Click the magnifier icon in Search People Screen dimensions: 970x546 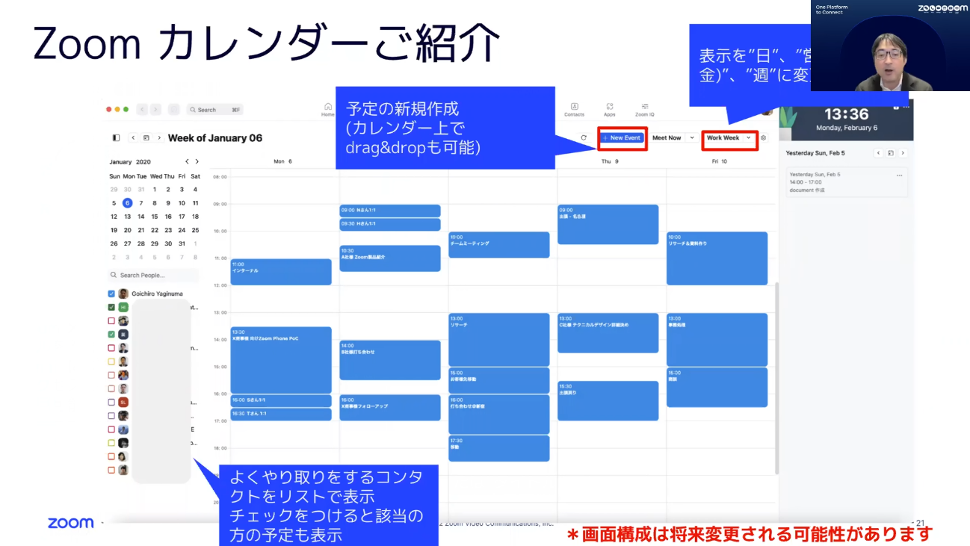point(114,275)
